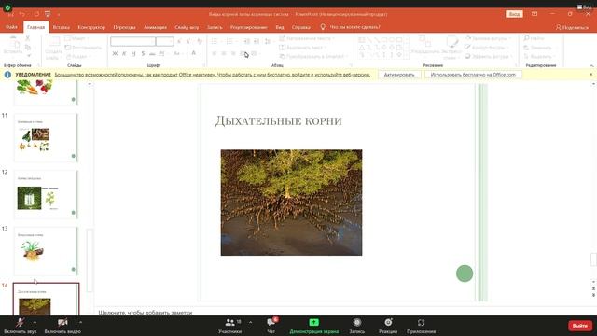Open the font size combo box

[165, 41]
